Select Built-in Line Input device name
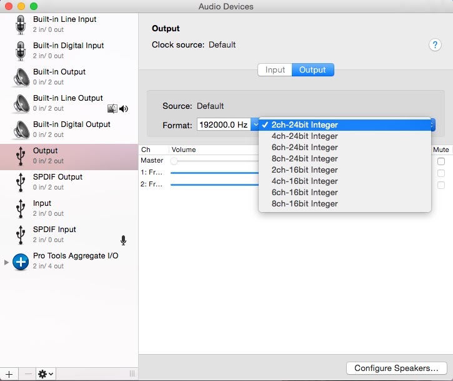Image resolution: width=453 pixels, height=381 pixels. point(65,19)
